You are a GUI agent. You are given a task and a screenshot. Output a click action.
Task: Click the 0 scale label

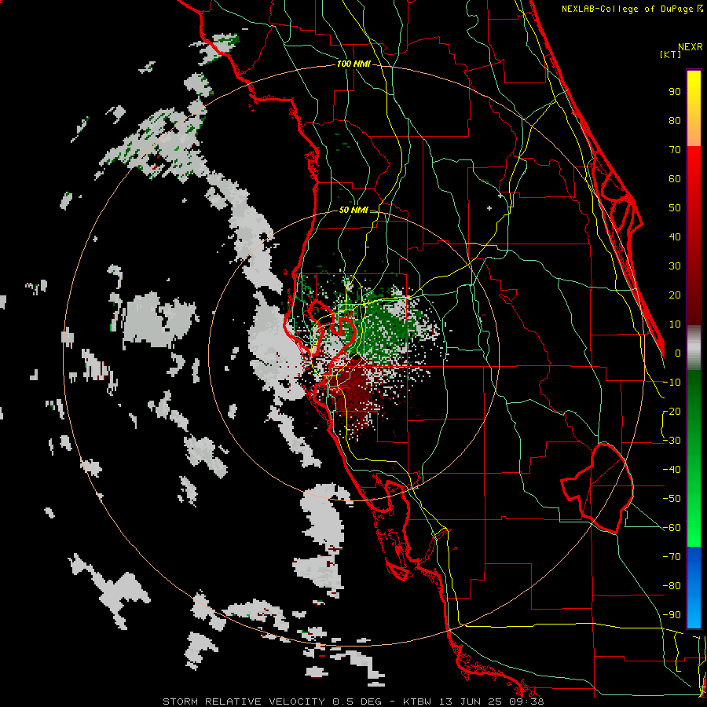pos(678,353)
